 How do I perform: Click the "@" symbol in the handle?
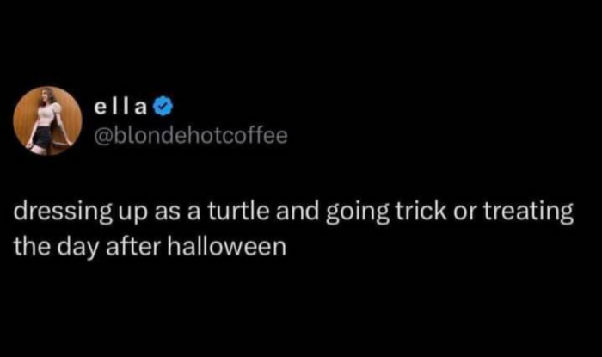[103, 135]
